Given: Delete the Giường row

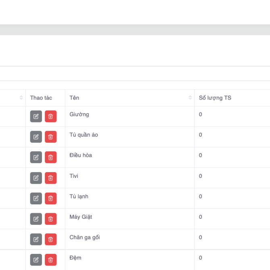Looking at the screenshot, I should click(x=50, y=116).
